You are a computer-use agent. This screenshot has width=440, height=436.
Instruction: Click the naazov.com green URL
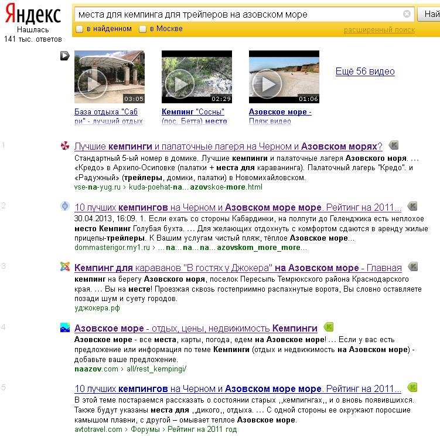click(96, 369)
